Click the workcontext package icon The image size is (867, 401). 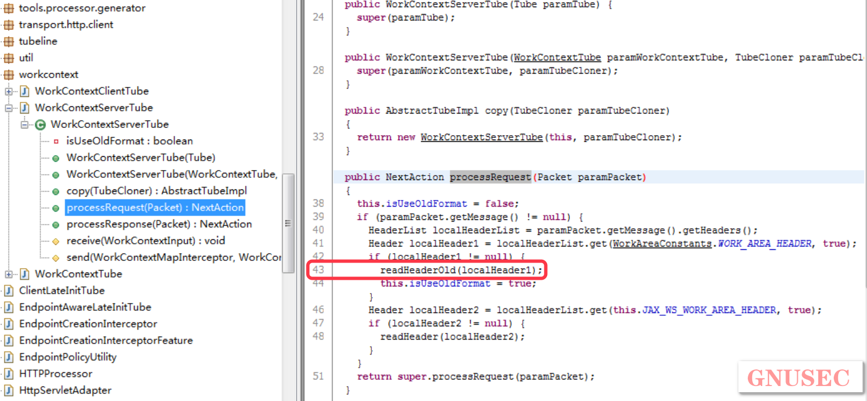pyautogui.click(x=8, y=75)
